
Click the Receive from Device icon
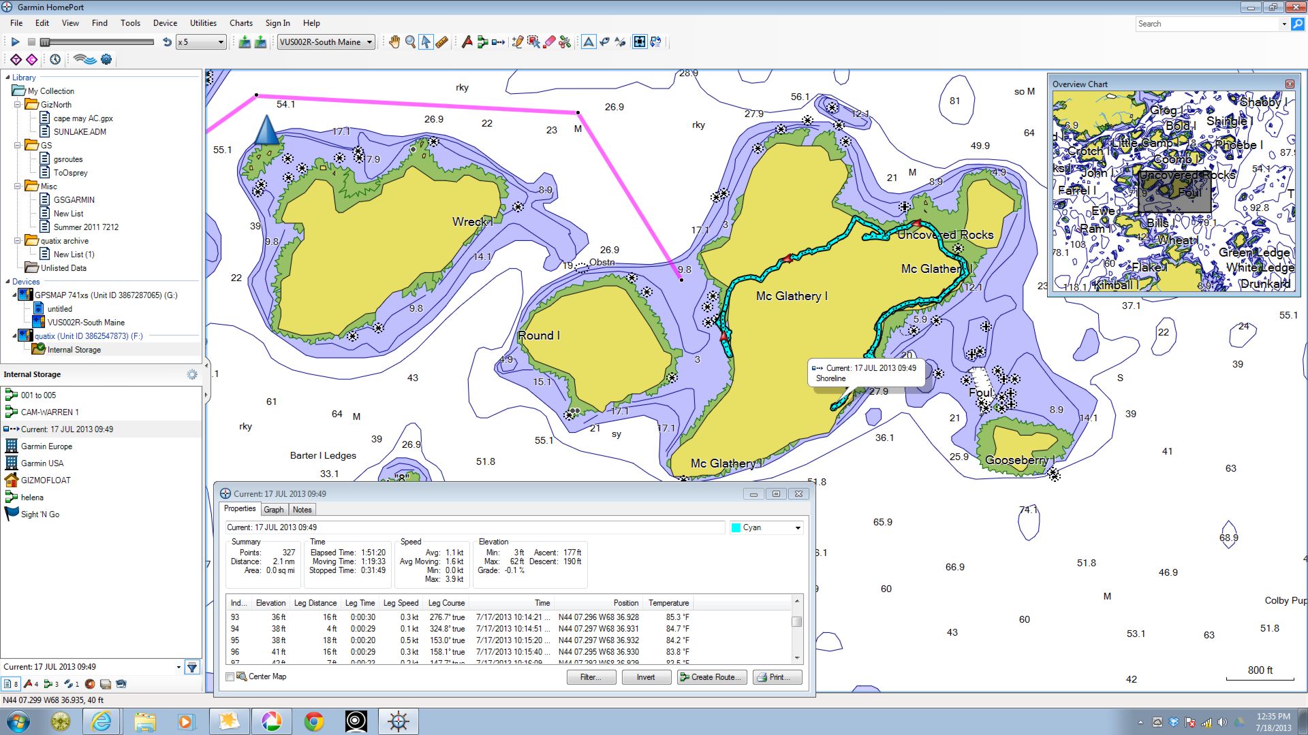tap(260, 42)
